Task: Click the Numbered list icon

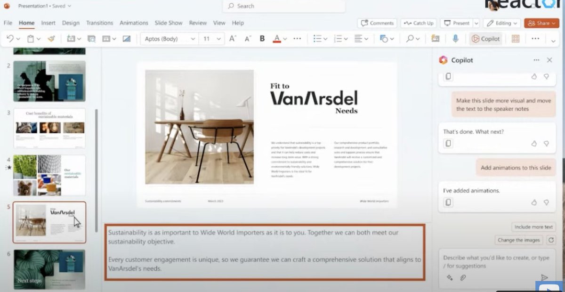Action: [x=338, y=39]
